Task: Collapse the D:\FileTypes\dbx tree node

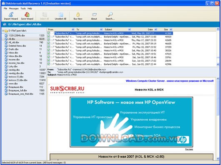Action: click(3, 31)
